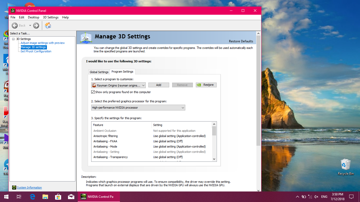The image size is (360, 202).
Task: Click the feature list scrollbar up arrow
Action: (x=214, y=124)
